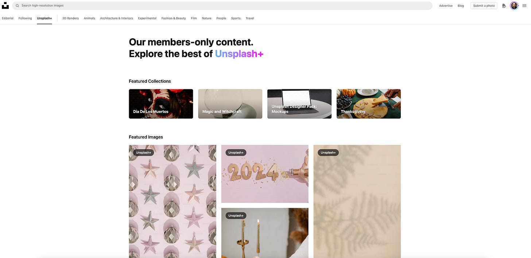Open the notifications bell icon
Image resolution: width=531 pixels, height=258 pixels.
[504, 6]
